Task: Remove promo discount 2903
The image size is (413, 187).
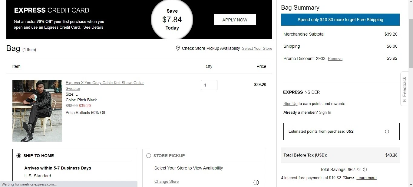Action: pos(335,59)
